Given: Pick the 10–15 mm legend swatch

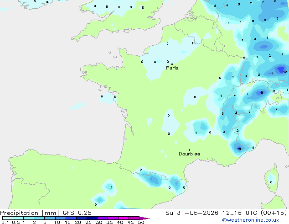Looking at the screenshot, I should click(60, 218).
